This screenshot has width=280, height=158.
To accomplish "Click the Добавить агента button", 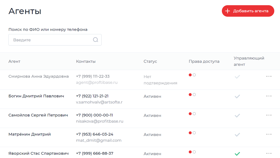I will [x=248, y=11].
